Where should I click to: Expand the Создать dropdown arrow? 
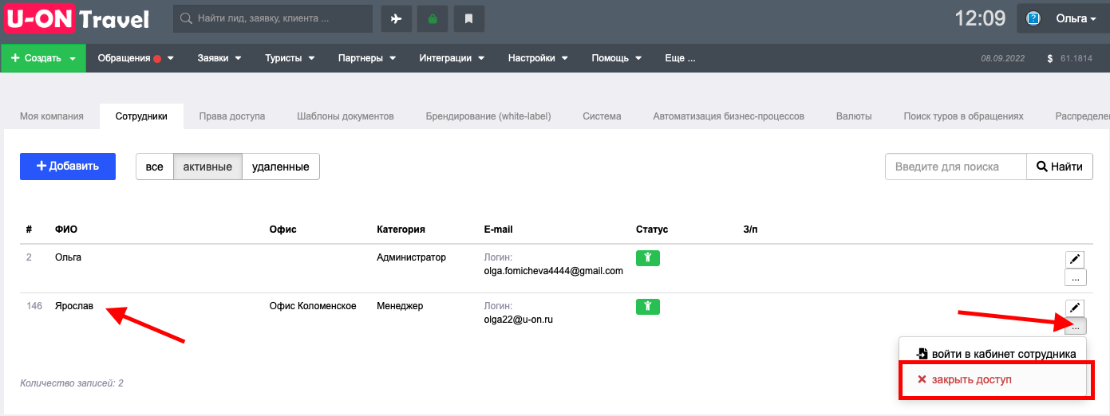tap(73, 58)
